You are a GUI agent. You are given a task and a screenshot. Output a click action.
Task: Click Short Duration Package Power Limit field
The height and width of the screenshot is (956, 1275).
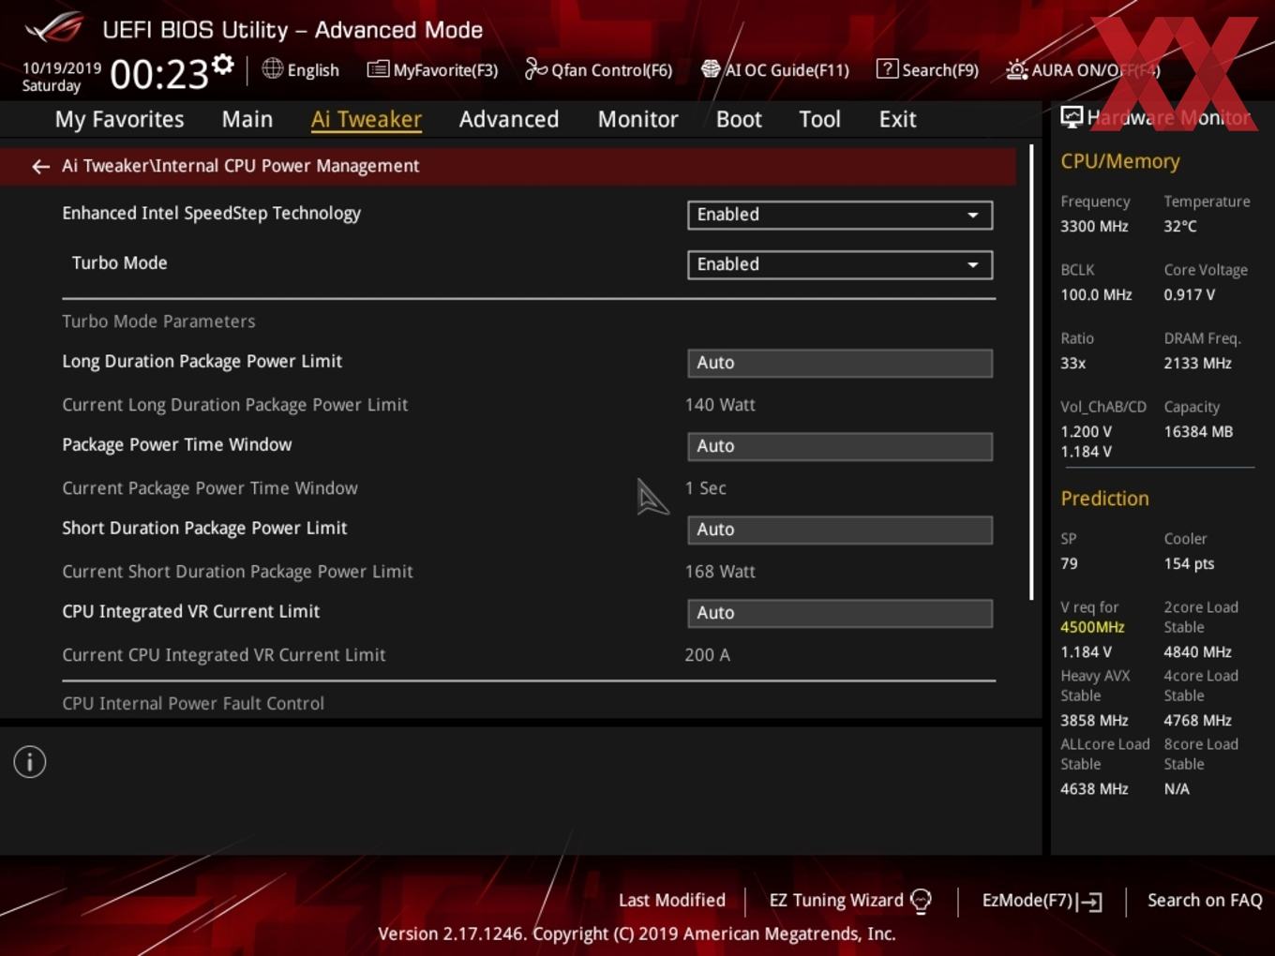[x=840, y=530]
